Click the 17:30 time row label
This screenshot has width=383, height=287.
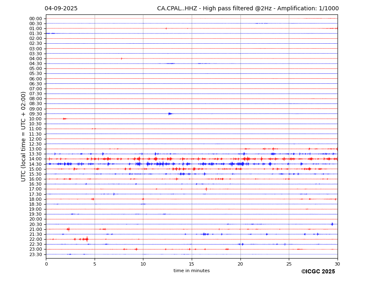(36, 194)
